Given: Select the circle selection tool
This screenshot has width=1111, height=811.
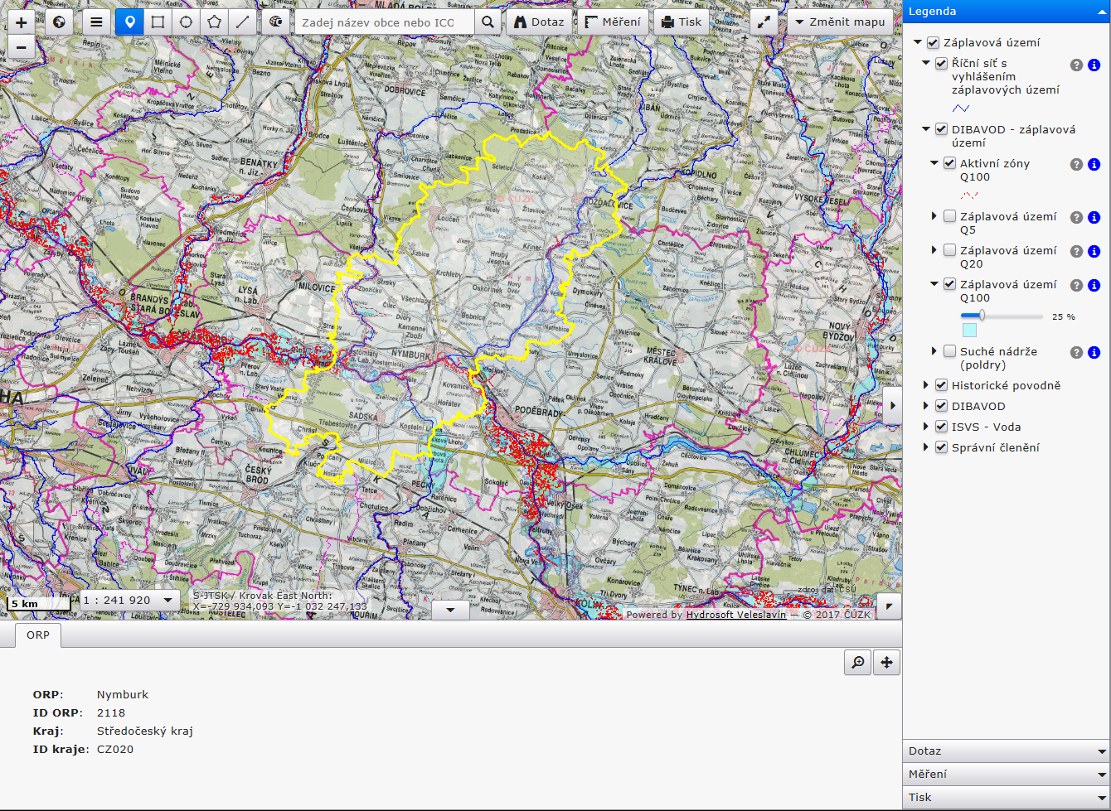Looking at the screenshot, I should (x=186, y=22).
